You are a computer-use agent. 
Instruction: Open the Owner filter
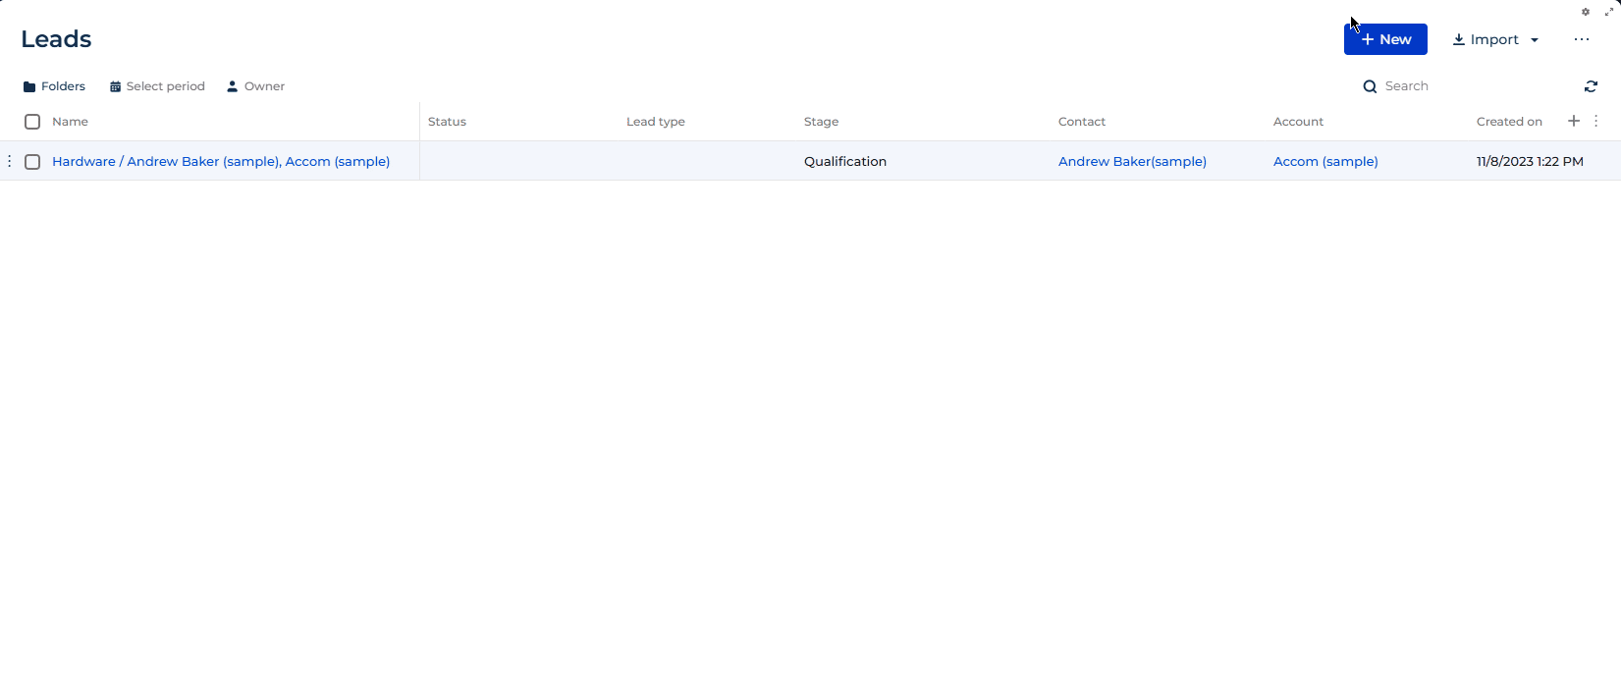pyautogui.click(x=255, y=86)
